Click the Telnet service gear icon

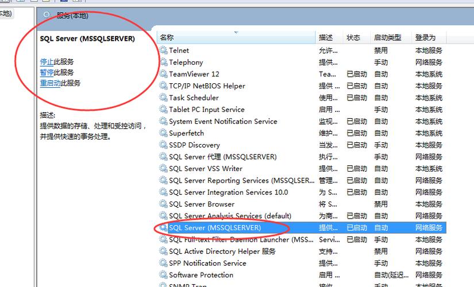tap(164, 50)
